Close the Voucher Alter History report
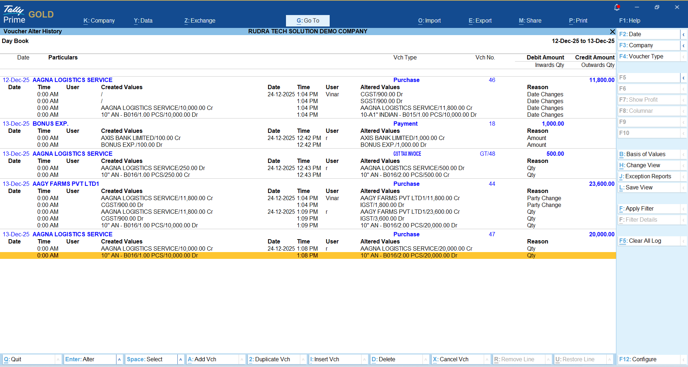The width and height of the screenshot is (688, 367). (612, 32)
